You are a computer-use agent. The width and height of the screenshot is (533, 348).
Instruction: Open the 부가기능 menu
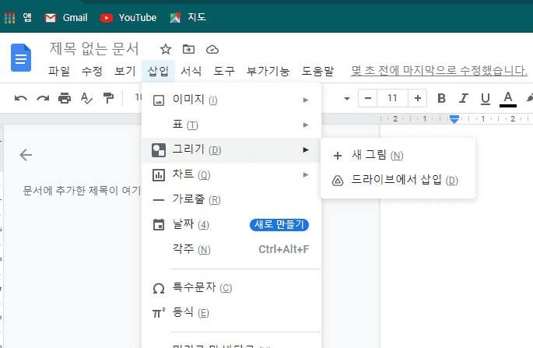pyautogui.click(x=268, y=71)
